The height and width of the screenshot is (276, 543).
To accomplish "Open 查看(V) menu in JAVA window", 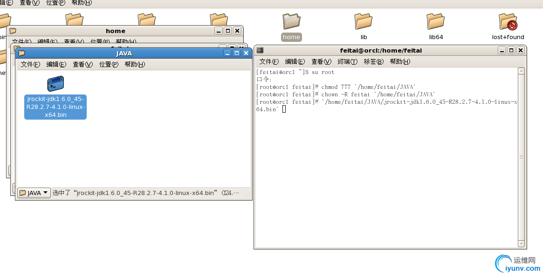I will point(83,64).
